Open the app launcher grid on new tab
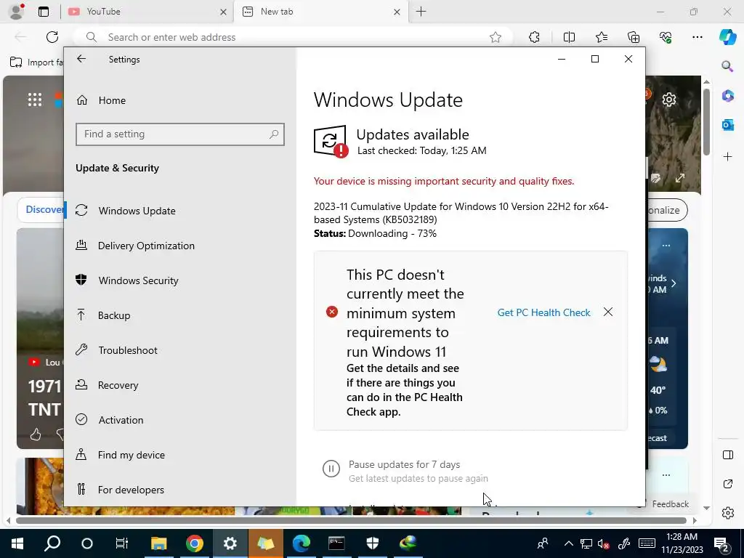744x558 pixels. [x=35, y=100]
